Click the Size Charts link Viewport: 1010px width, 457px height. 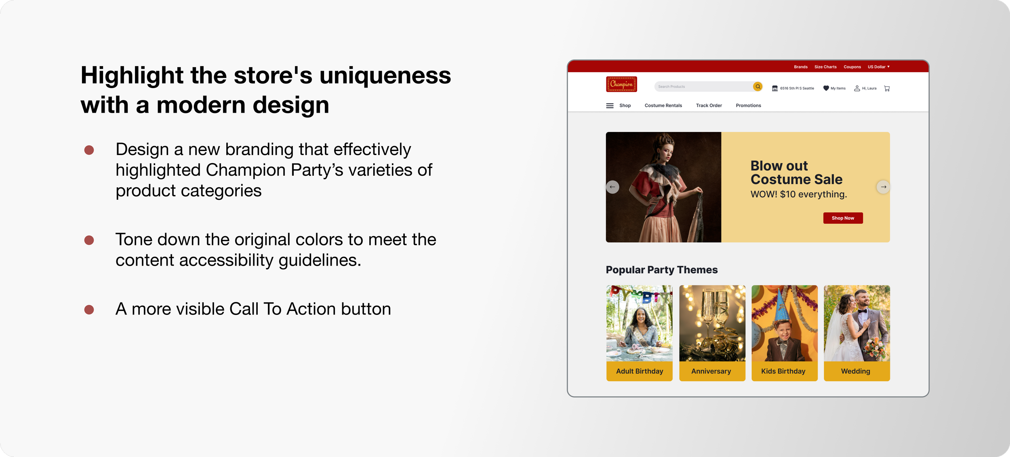click(825, 67)
